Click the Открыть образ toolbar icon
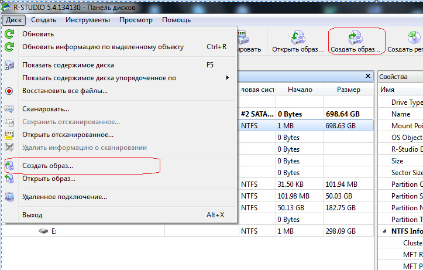The width and height of the screenshot is (423, 270). (298, 37)
